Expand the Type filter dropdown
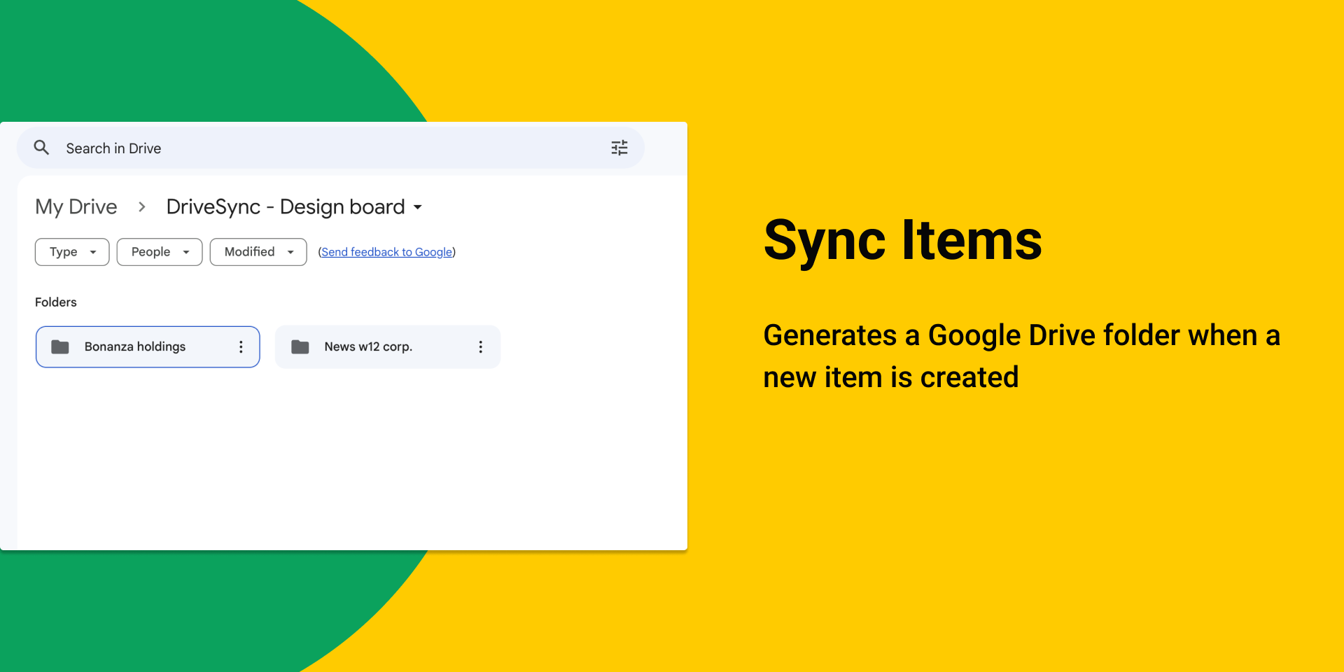 click(x=72, y=252)
